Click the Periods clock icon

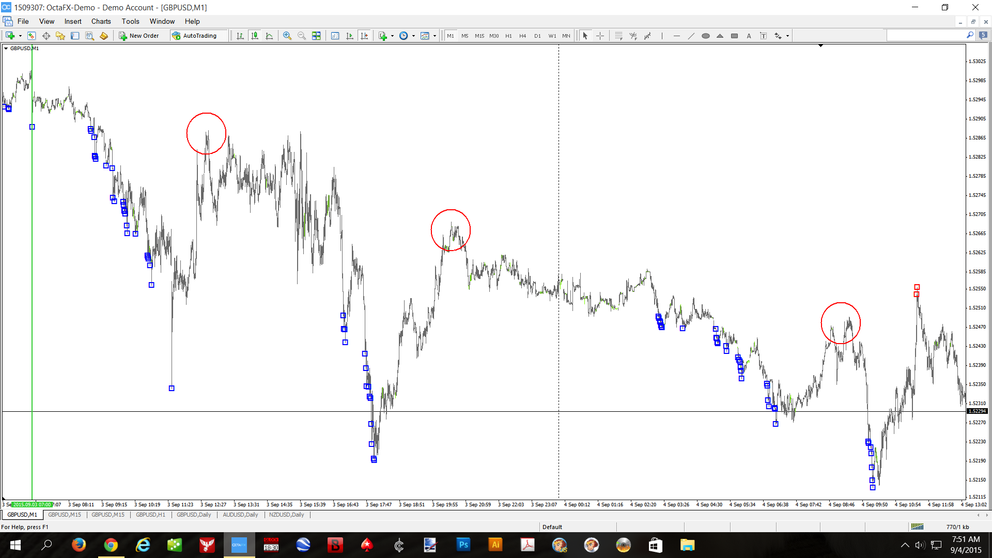click(404, 36)
